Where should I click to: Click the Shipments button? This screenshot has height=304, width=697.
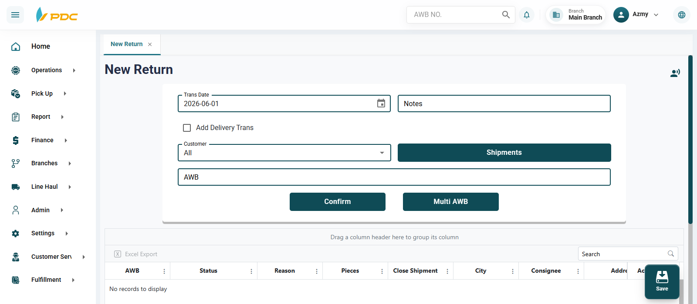pos(504,153)
